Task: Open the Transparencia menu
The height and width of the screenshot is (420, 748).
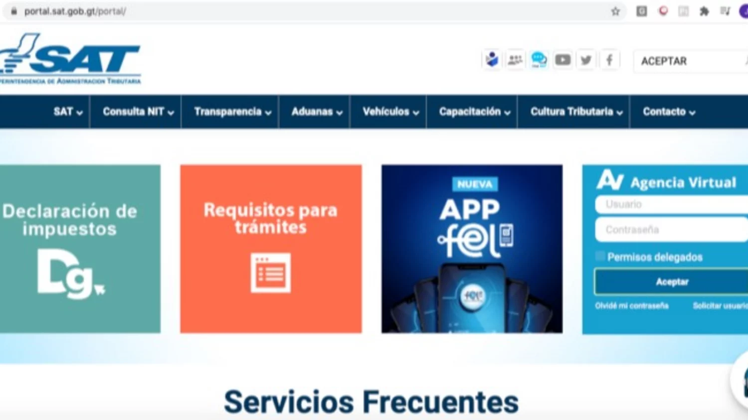Action: (x=232, y=112)
